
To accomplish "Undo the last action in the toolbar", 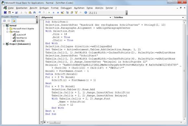I will click(40, 12).
